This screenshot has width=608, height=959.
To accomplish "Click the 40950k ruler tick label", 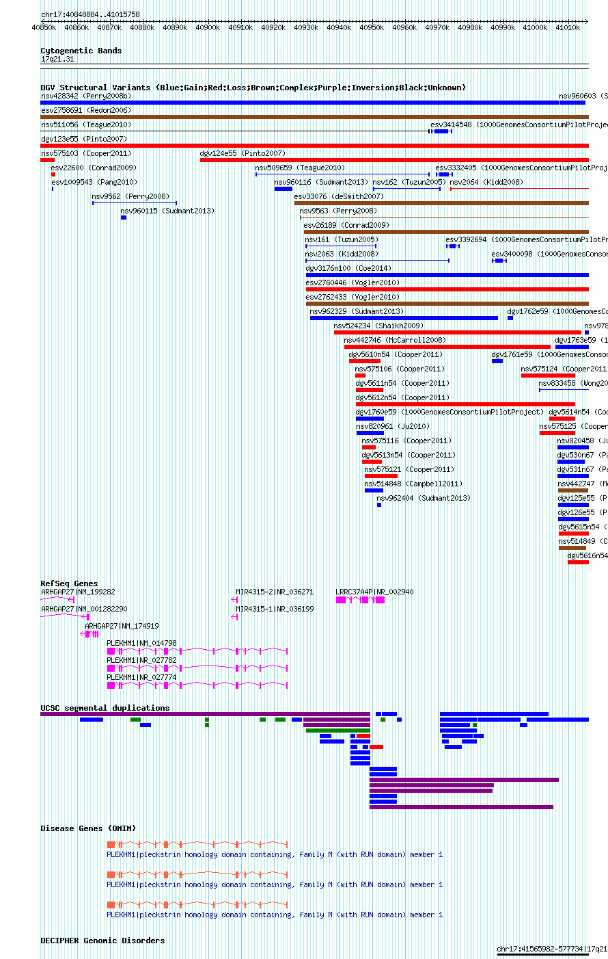I will click(372, 27).
